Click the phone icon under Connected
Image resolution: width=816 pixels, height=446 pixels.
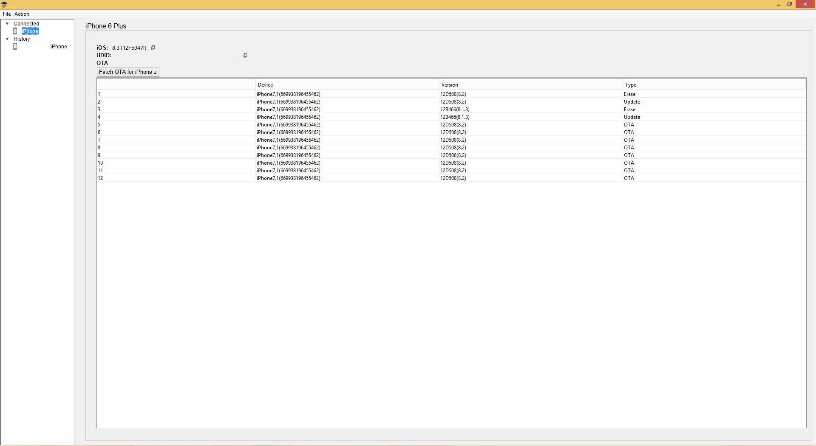click(15, 31)
